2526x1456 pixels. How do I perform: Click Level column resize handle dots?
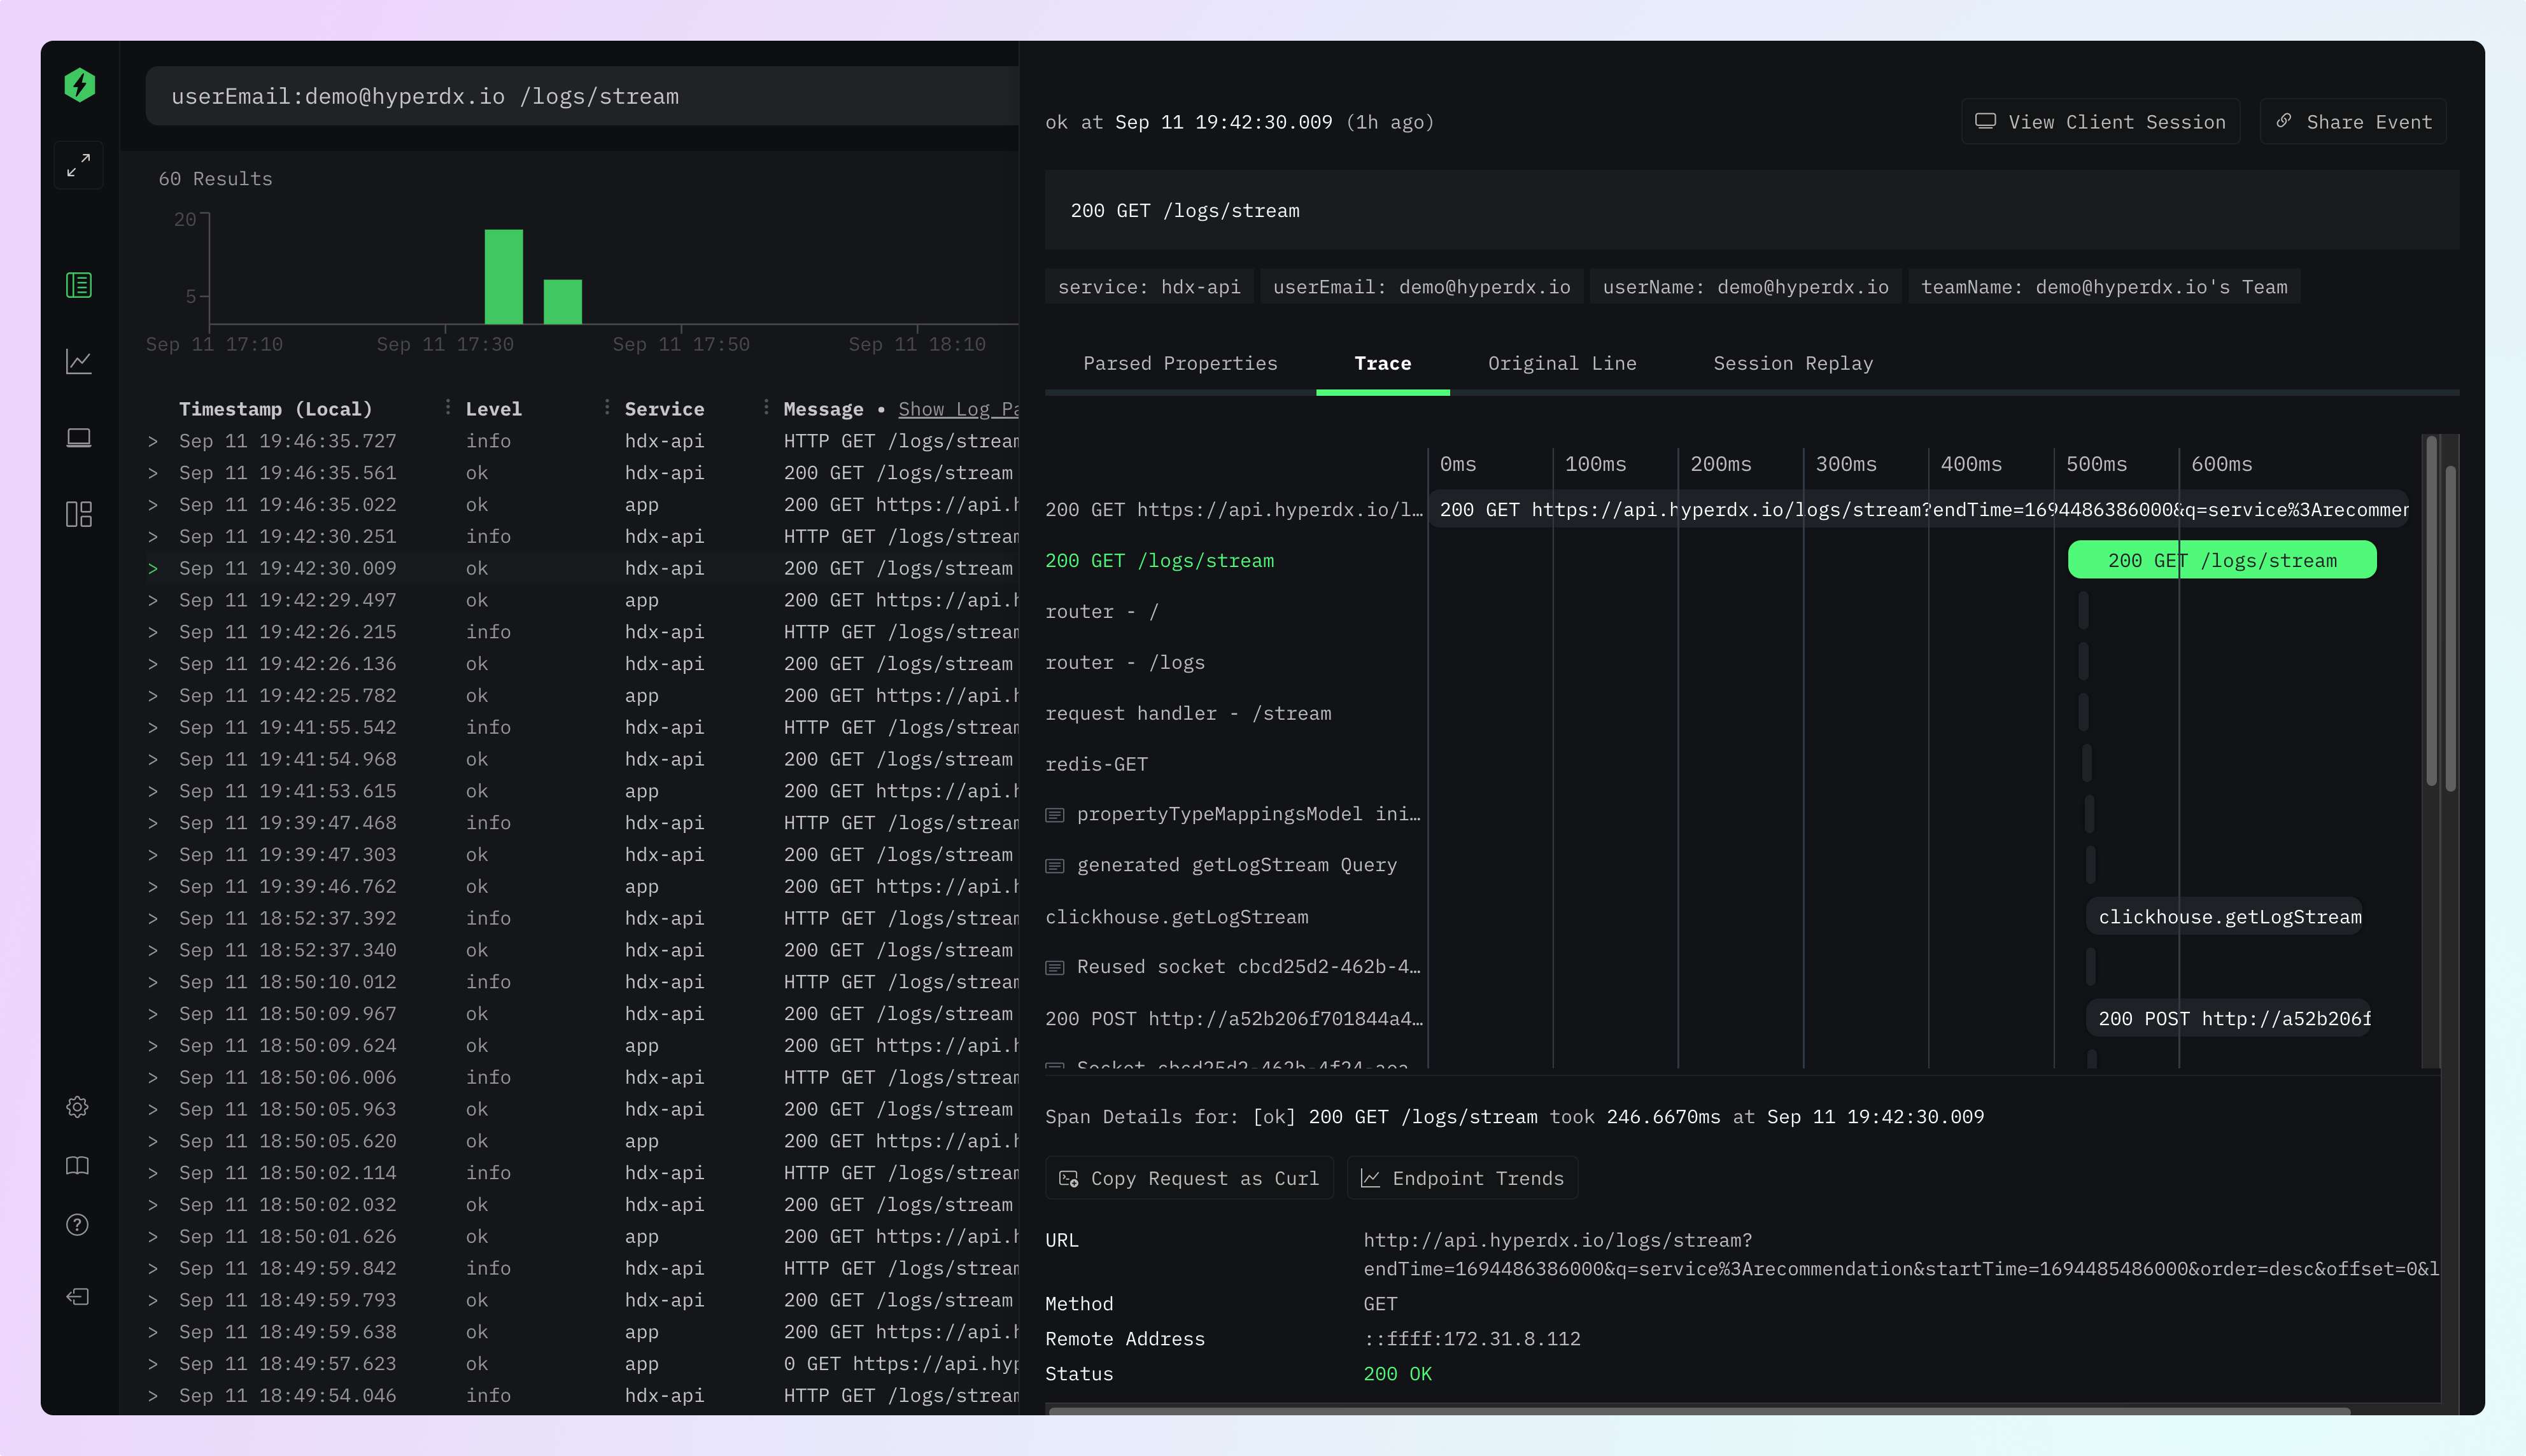pos(606,407)
